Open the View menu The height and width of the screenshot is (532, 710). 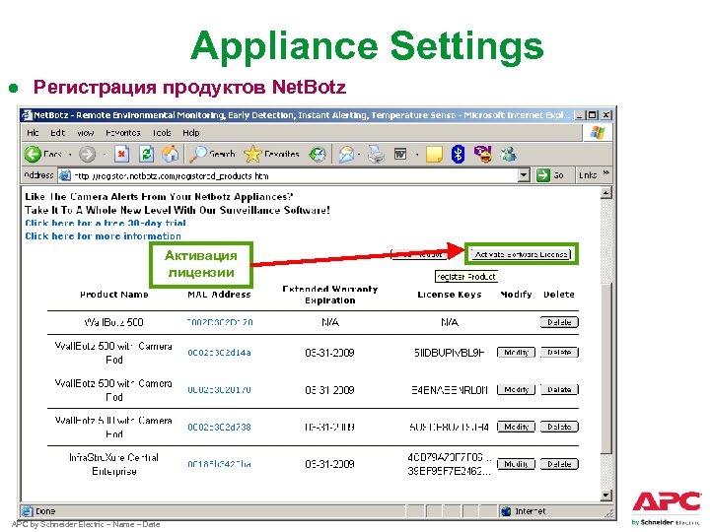tap(85, 133)
